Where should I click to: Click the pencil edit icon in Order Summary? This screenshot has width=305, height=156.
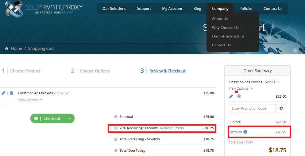[231, 96]
